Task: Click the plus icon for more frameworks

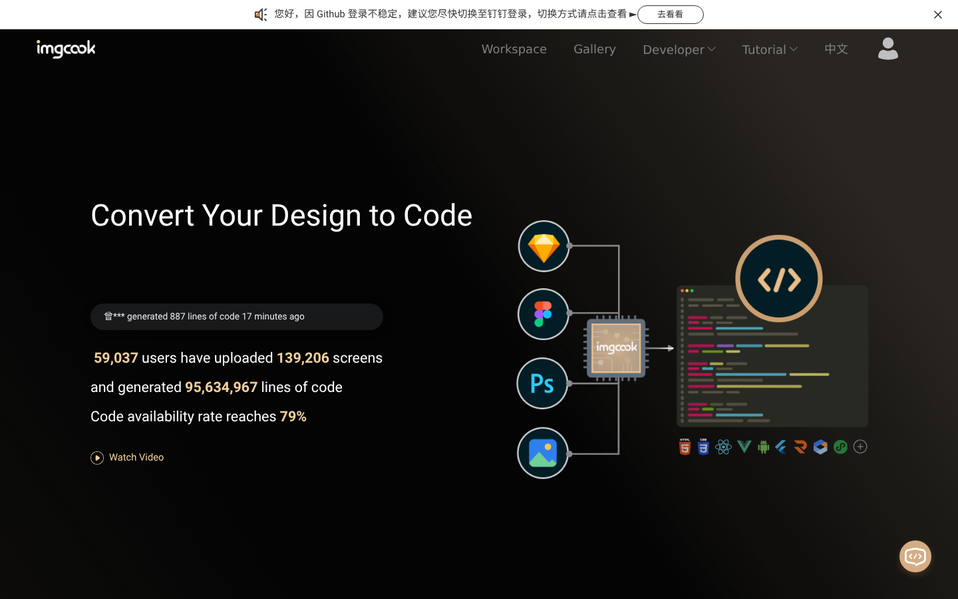Action: point(860,447)
